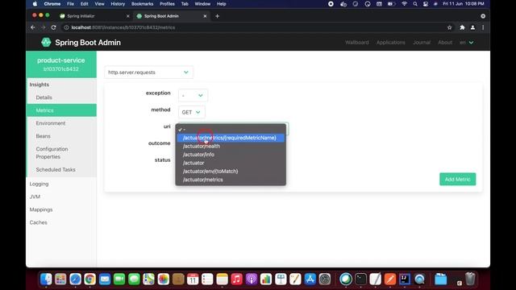
Task: Choose the /actuator/metrics uri option
Action: pos(231,180)
